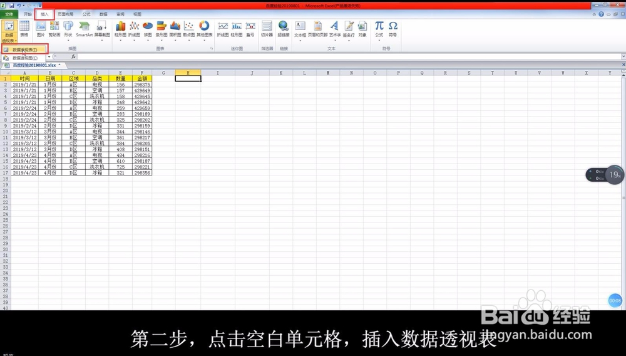
Task: Choose 数据透视图(C) from dropdown menu
Action: point(25,58)
